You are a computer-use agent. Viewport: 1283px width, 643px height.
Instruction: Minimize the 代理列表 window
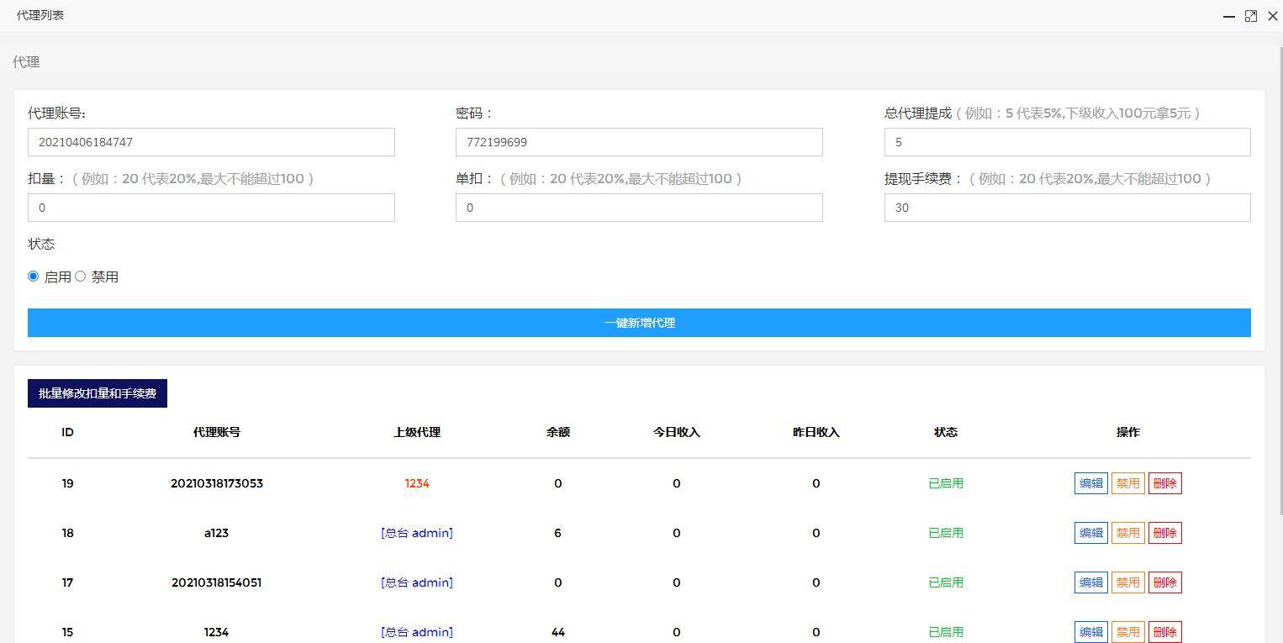click(1229, 15)
